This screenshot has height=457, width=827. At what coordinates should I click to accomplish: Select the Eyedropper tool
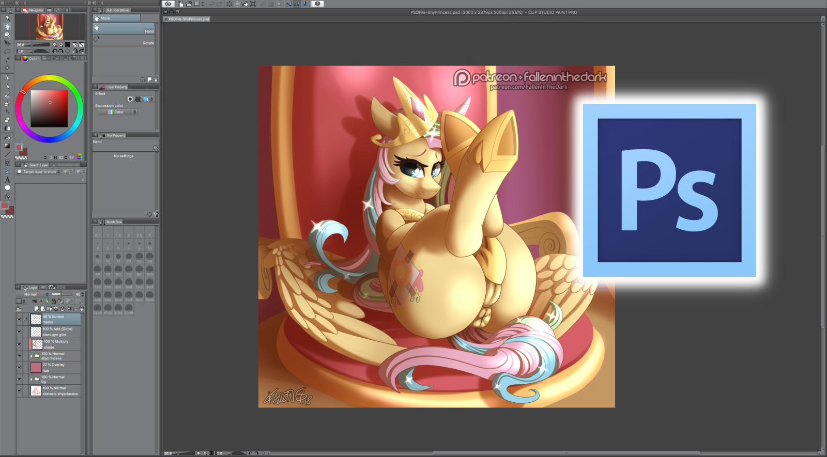coord(7,60)
